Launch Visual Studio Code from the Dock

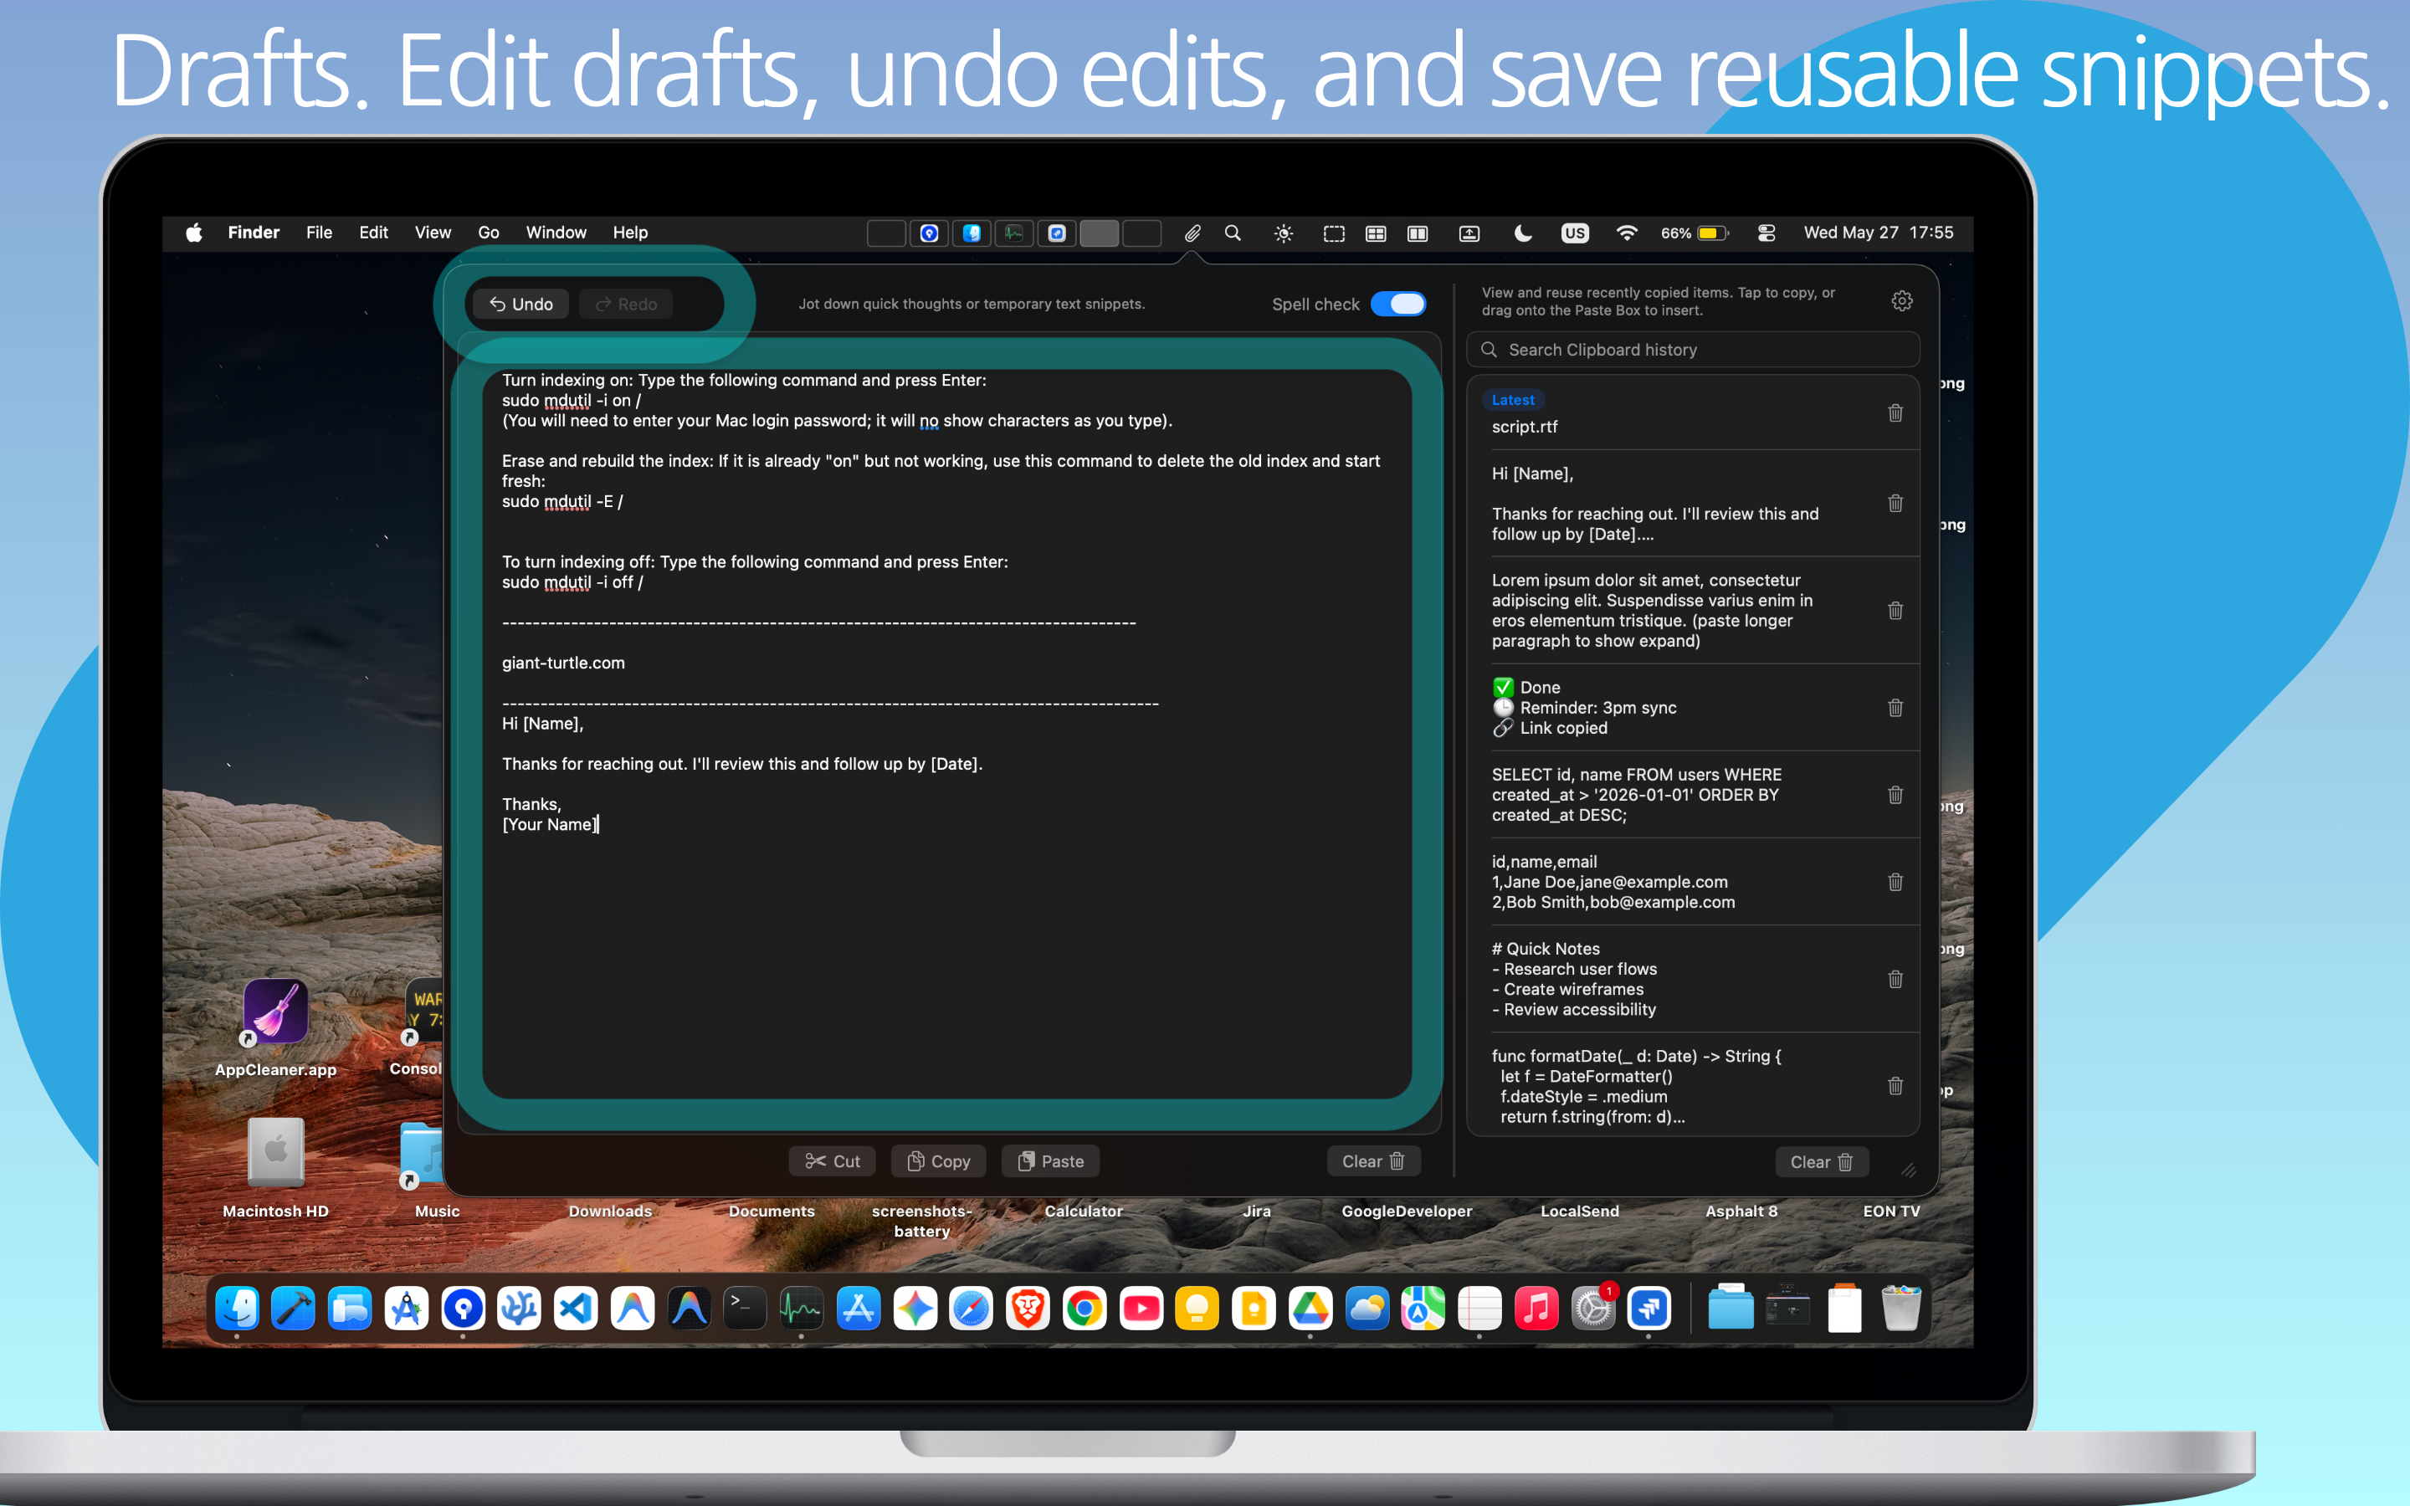coord(576,1309)
